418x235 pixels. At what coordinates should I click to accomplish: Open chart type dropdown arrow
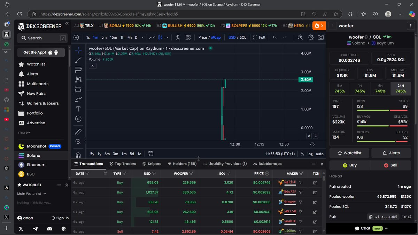pyautogui.click(x=168, y=37)
